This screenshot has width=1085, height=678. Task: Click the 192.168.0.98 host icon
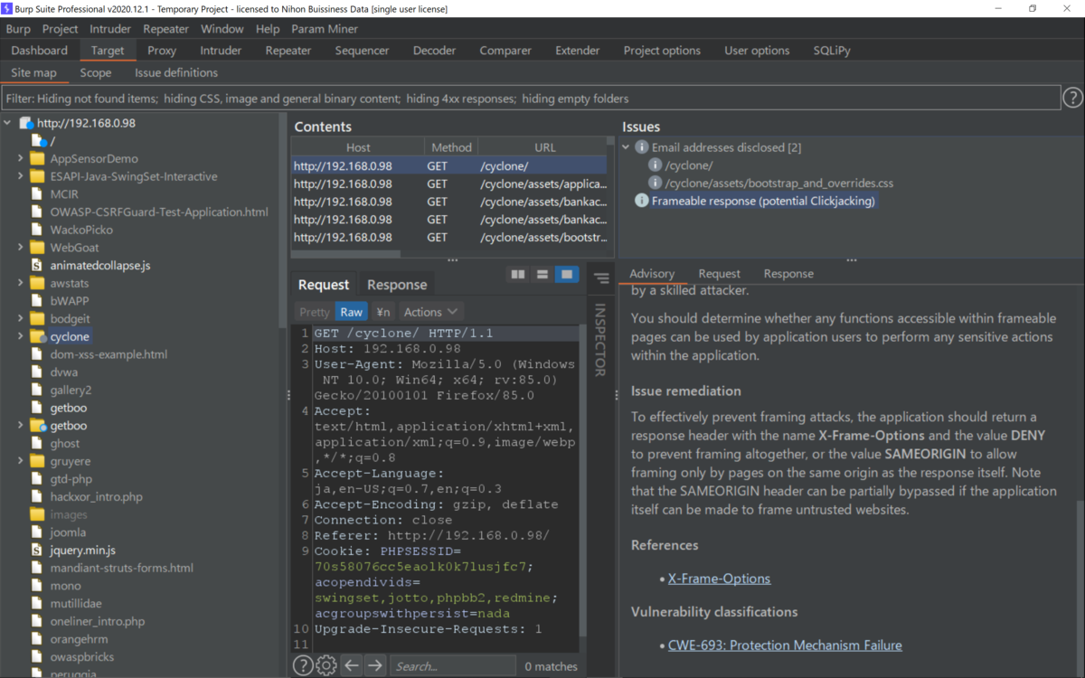tap(26, 123)
